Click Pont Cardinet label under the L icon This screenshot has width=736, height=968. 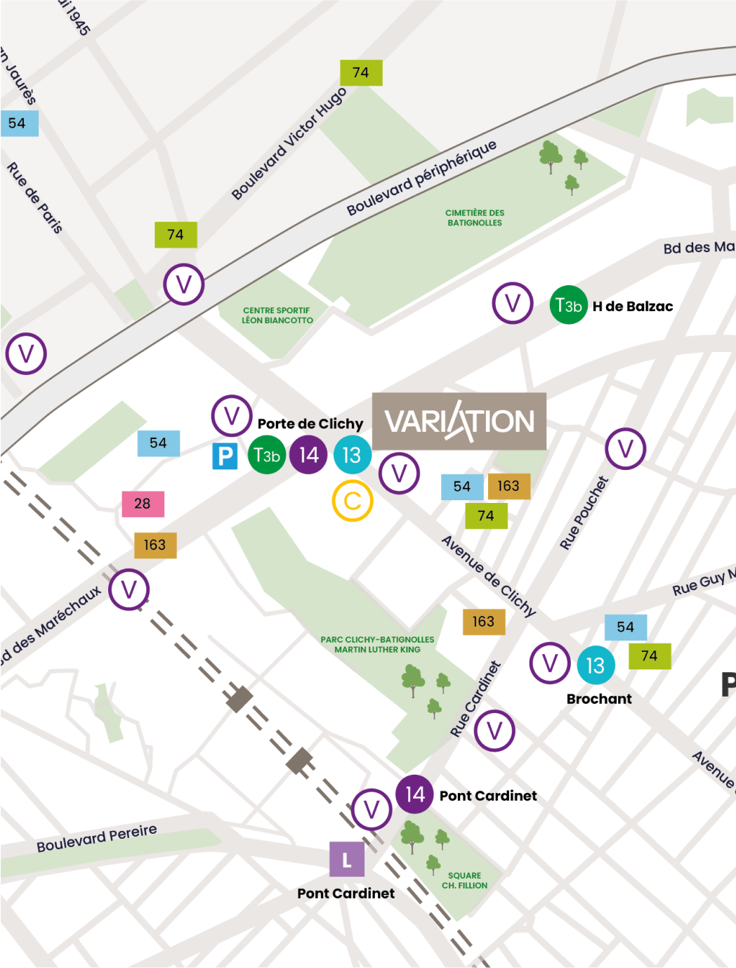coord(346,894)
